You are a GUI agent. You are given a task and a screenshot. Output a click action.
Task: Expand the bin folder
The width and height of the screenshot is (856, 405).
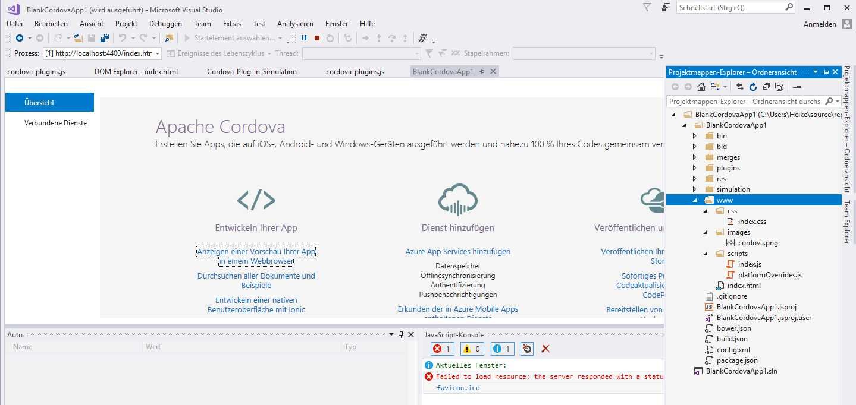(x=694, y=136)
